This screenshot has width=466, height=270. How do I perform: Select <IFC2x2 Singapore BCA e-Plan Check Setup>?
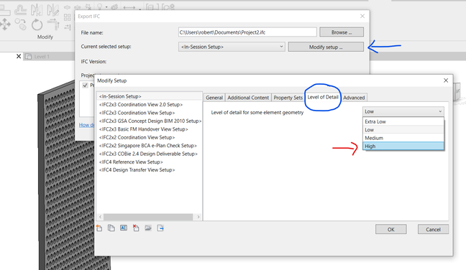tap(147, 145)
